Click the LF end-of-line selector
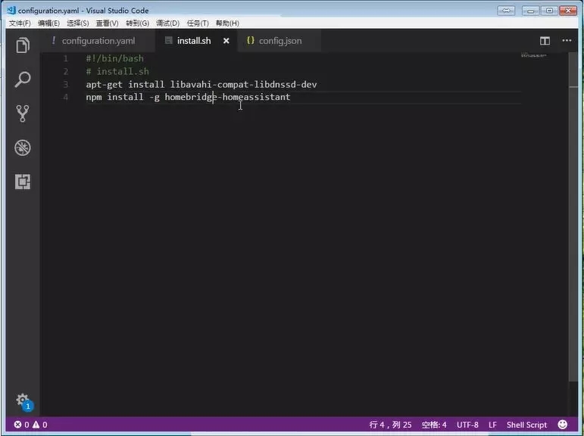584x436 pixels. point(492,425)
